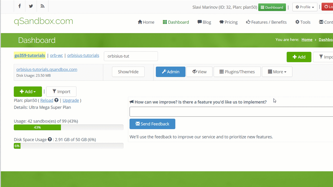Click the green Dashboard button in top bar
This screenshot has height=187, width=333.
pos(272,7)
